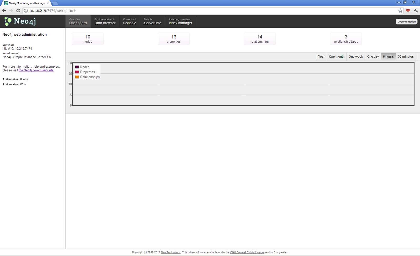Image resolution: width=420 pixels, height=256 pixels.
Task: Restore down the browser window
Action: tap(405, 2)
